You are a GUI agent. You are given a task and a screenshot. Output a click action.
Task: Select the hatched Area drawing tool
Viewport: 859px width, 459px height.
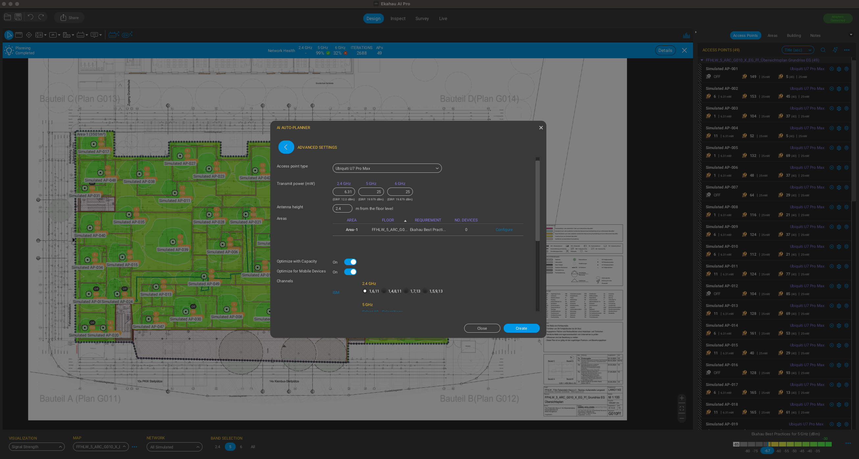(67, 35)
